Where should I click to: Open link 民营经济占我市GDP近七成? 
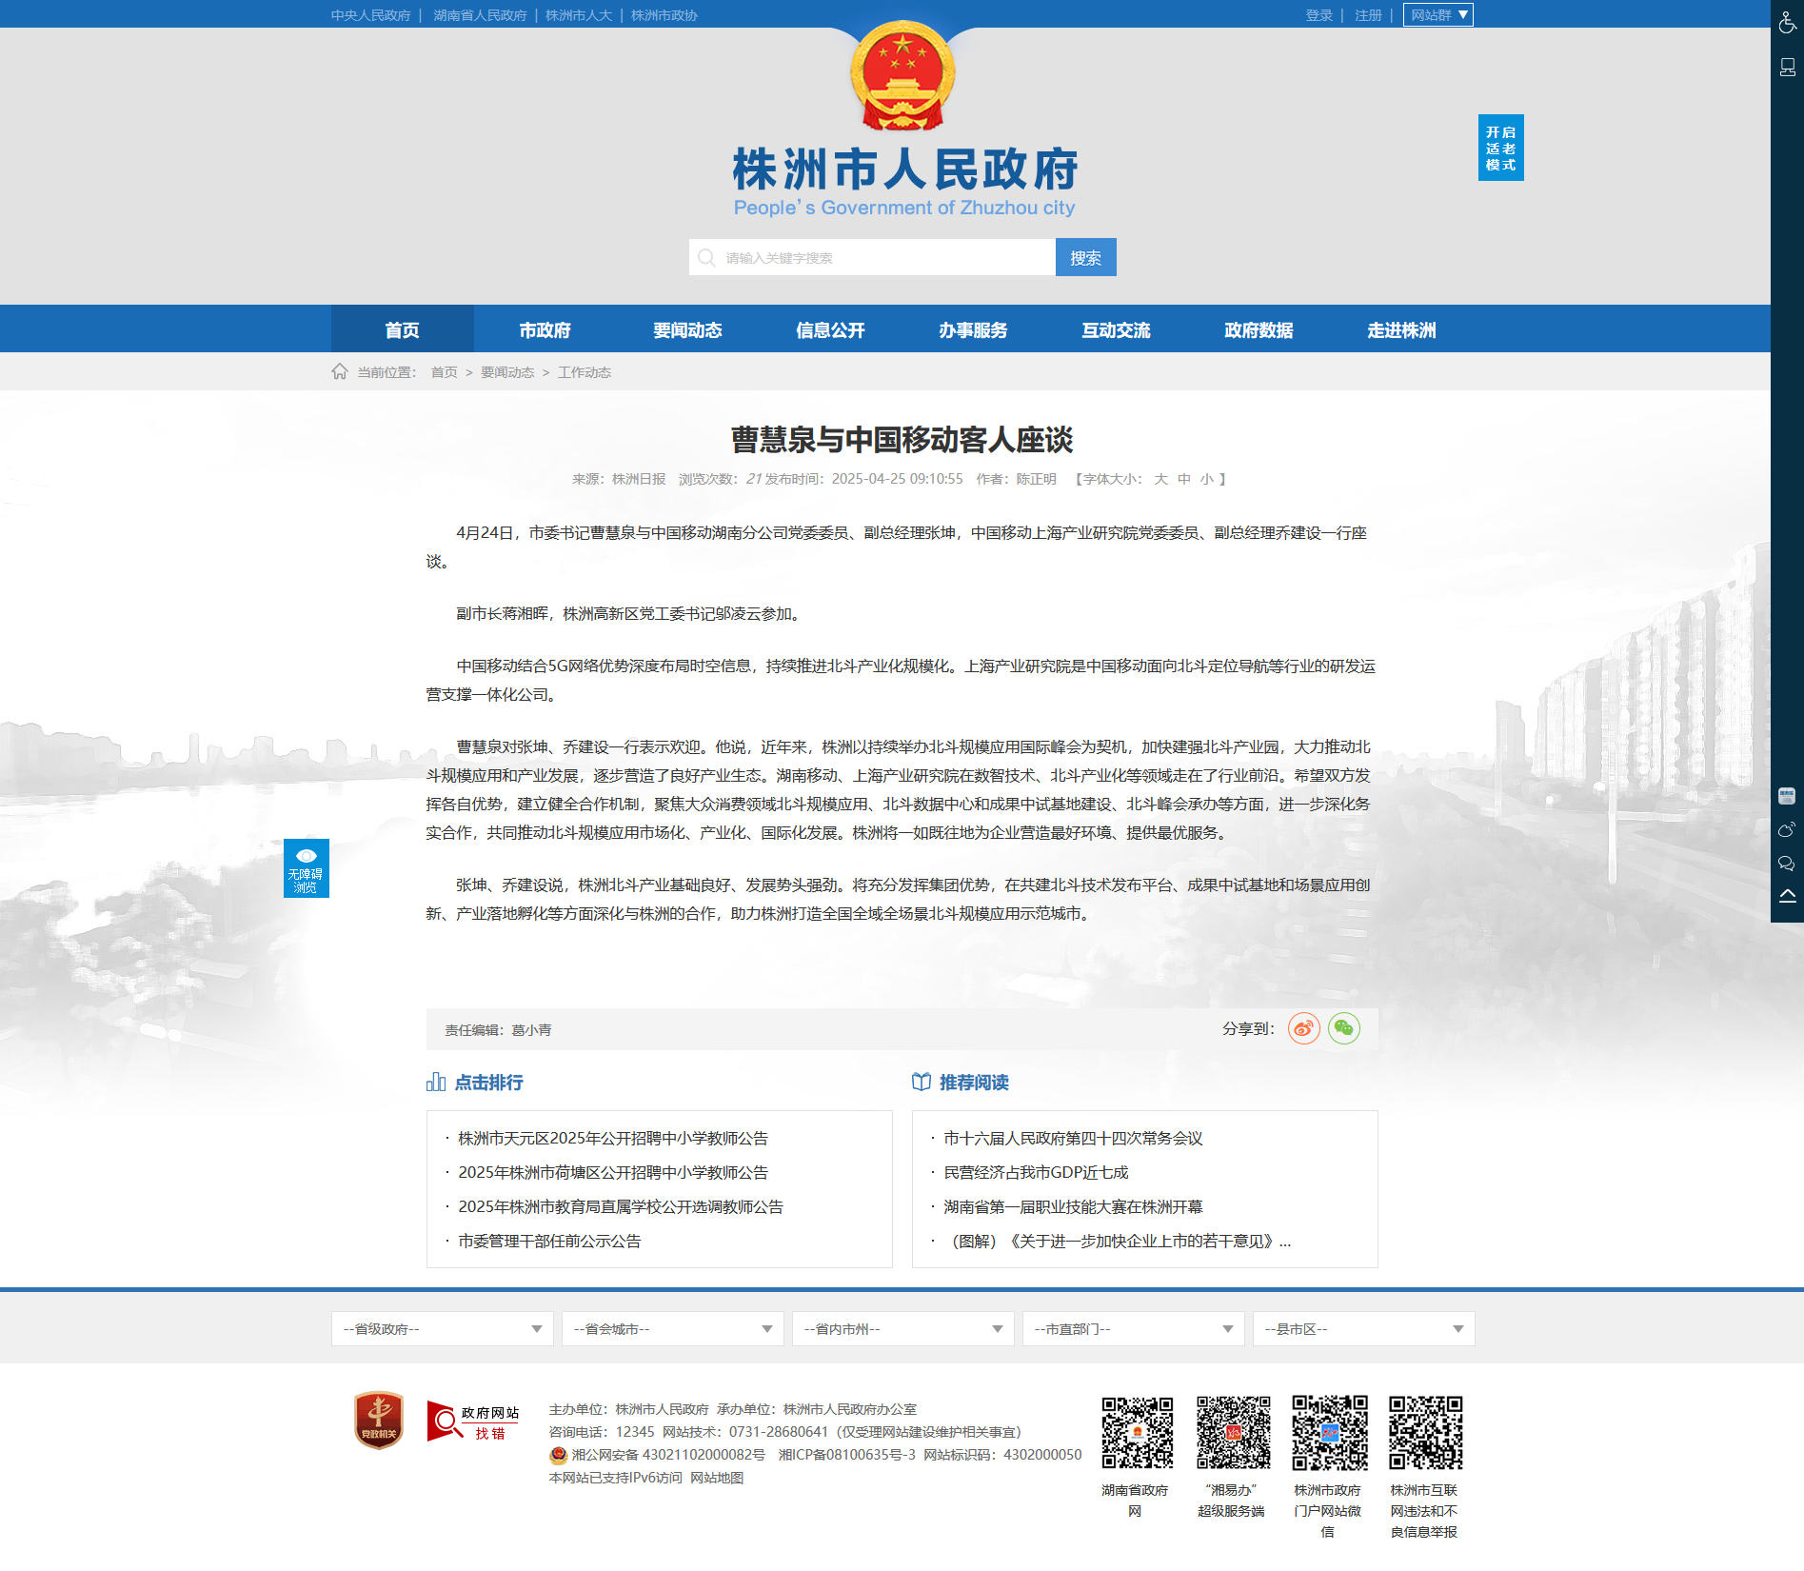(1036, 1172)
